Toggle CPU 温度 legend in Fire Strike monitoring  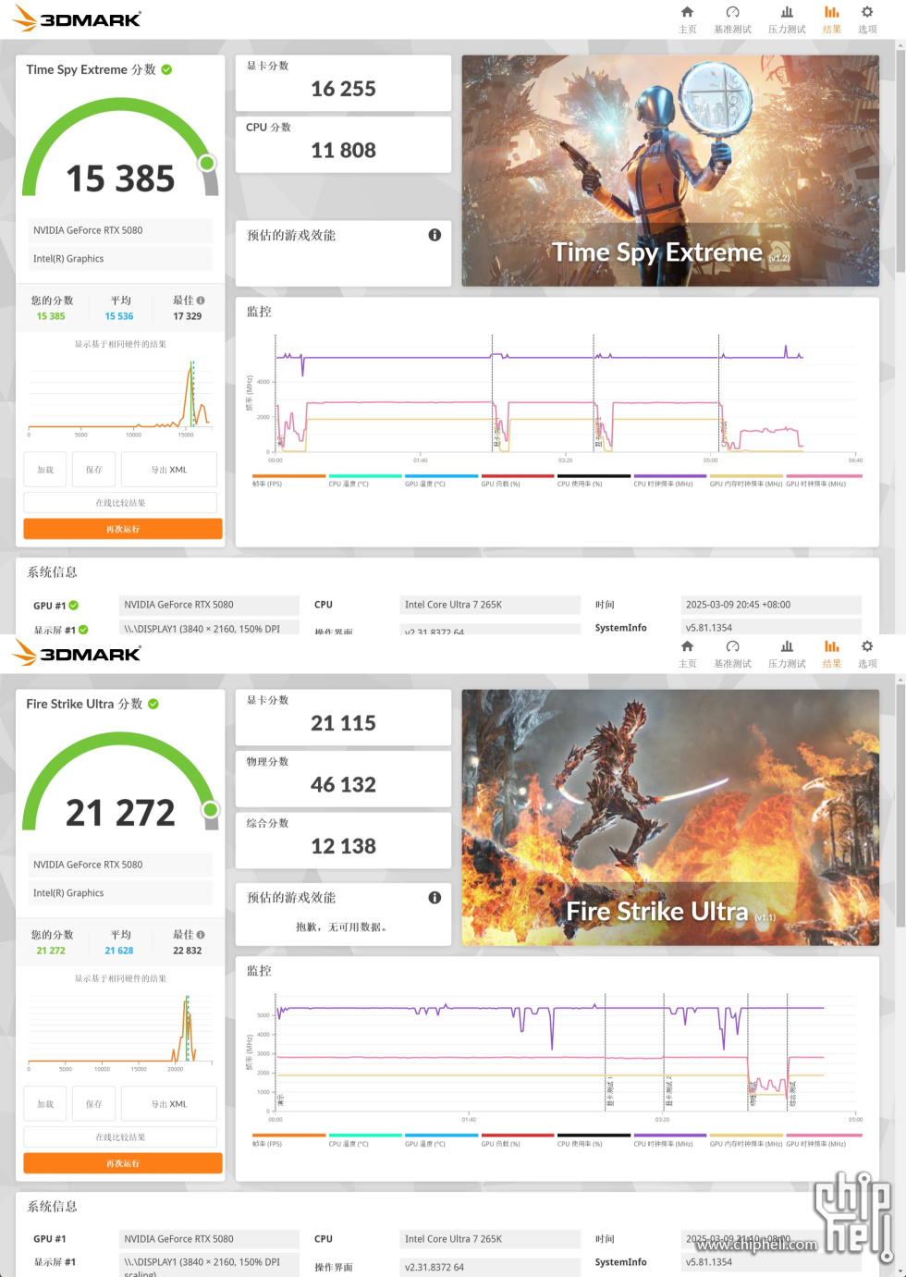[x=364, y=1140]
